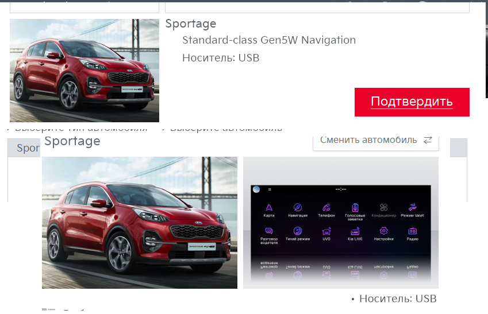
Task: Launch the Kia LIVE icon
Action: click(x=355, y=231)
